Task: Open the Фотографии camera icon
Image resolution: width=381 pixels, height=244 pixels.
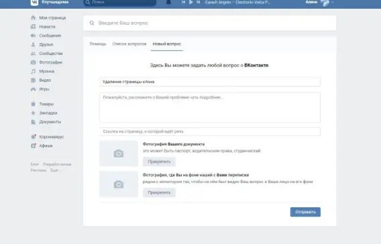Action: (x=34, y=62)
